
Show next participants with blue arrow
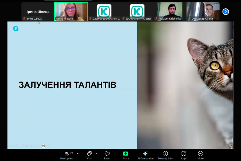[x=226, y=12]
